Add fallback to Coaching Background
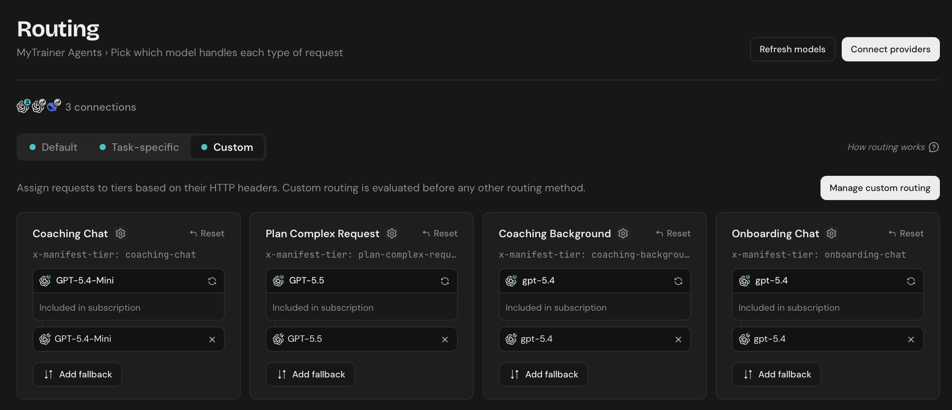Image resolution: width=952 pixels, height=410 pixels. [543, 374]
